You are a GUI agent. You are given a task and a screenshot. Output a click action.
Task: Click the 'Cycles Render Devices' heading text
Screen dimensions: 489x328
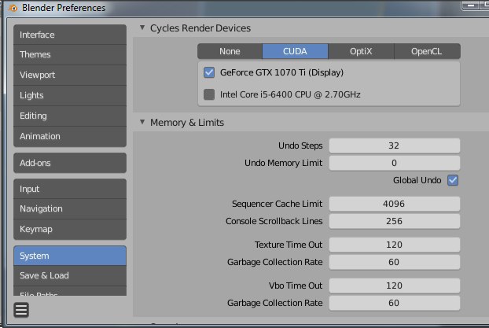coord(200,28)
